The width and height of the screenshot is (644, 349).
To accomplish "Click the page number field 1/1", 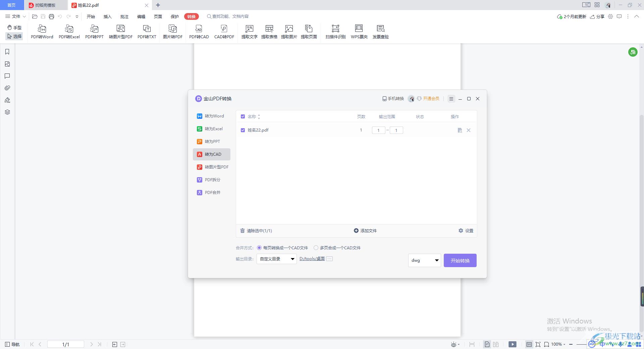I will (66, 344).
